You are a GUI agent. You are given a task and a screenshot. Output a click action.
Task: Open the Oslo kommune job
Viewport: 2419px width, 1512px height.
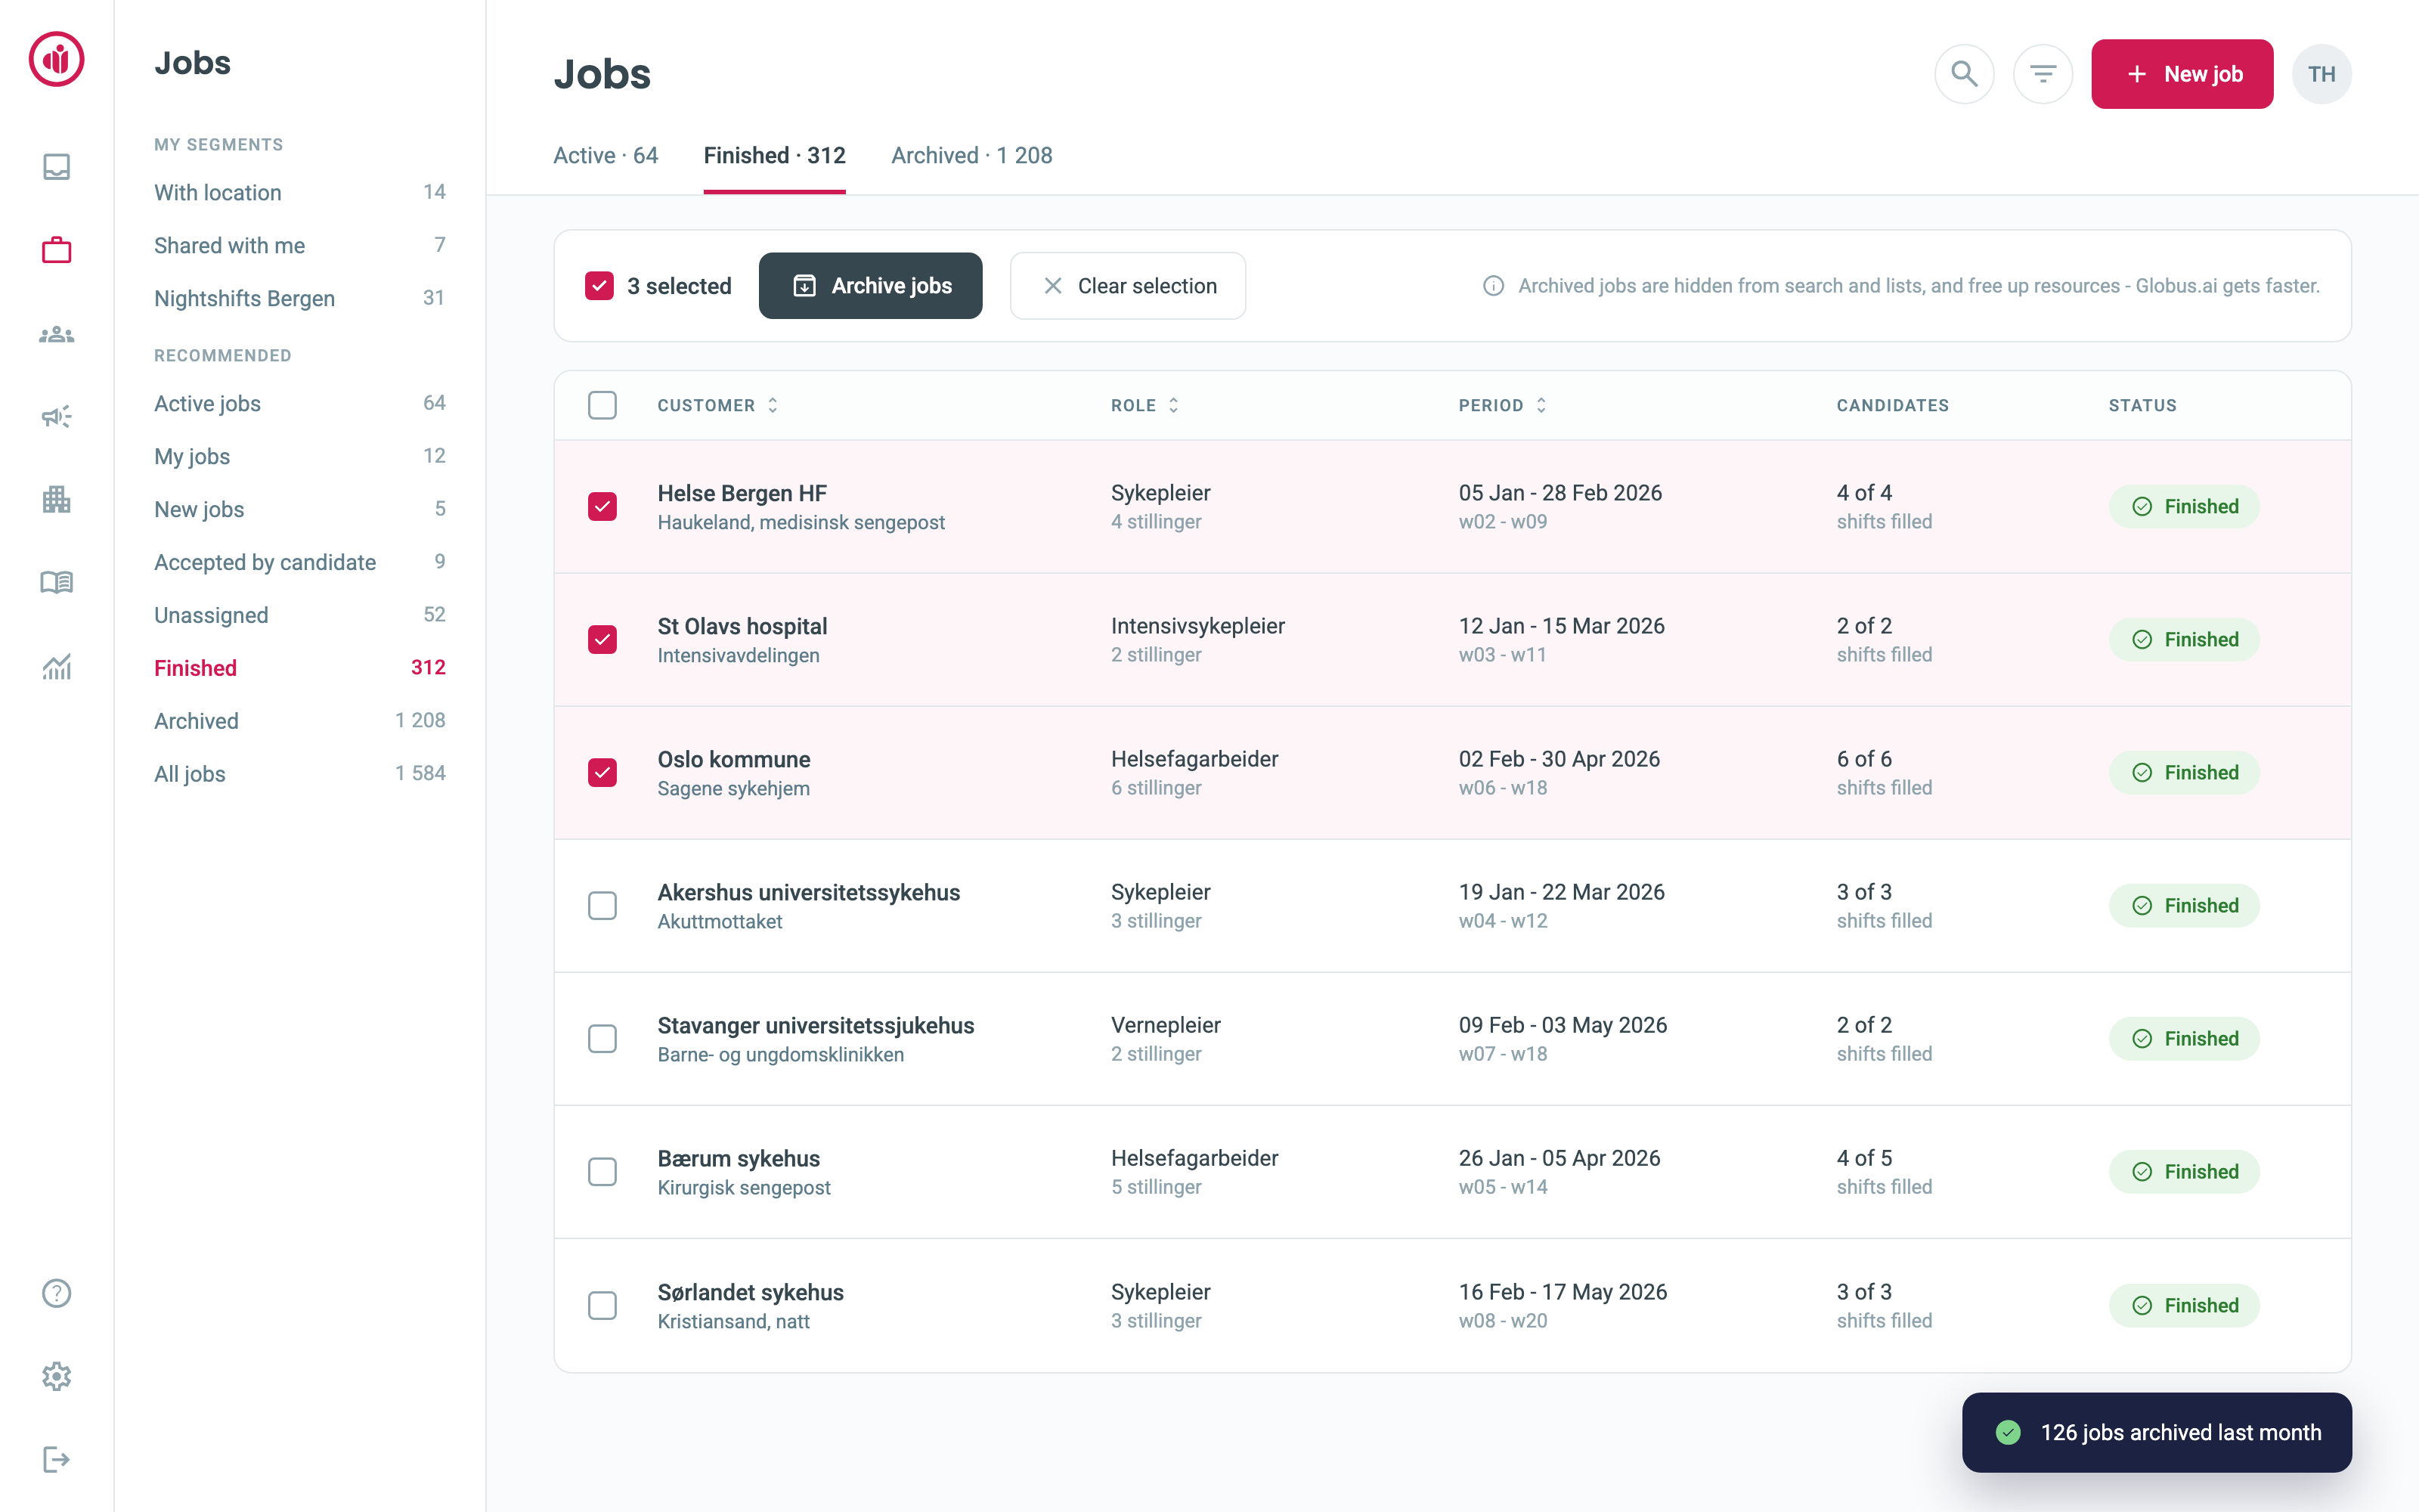tap(734, 759)
